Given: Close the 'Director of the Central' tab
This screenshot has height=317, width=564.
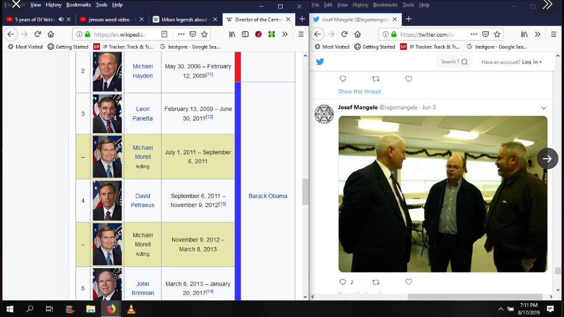Looking at the screenshot, I should 288,19.
